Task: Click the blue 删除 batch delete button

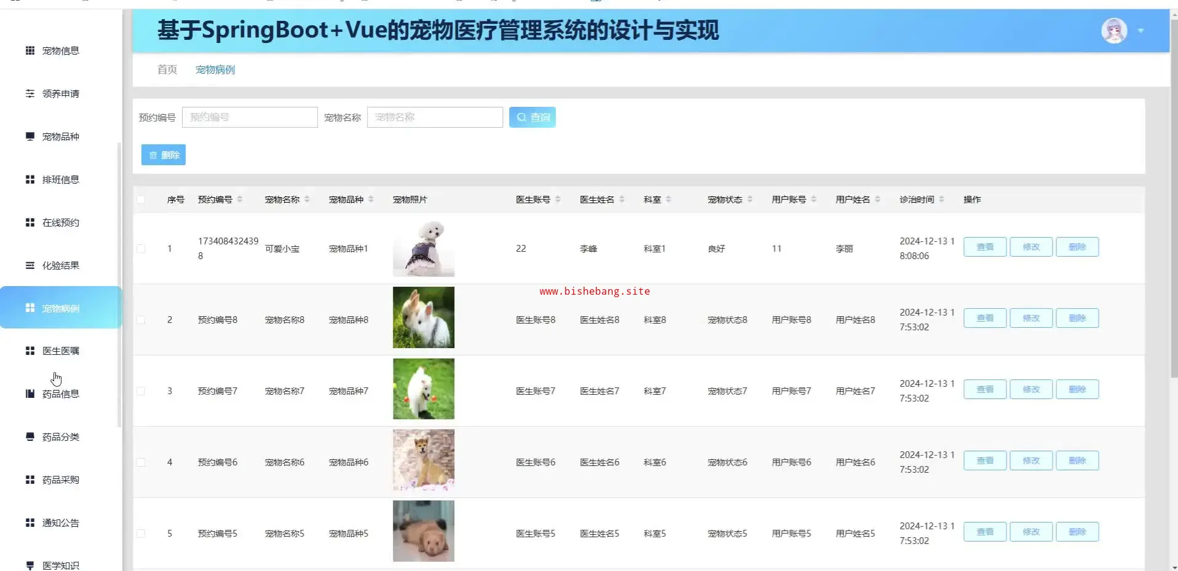Action: tap(164, 155)
